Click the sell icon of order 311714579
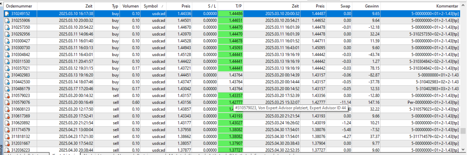The height and width of the screenshot is (155, 467). (7, 130)
